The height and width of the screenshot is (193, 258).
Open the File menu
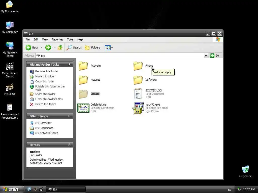27,39
